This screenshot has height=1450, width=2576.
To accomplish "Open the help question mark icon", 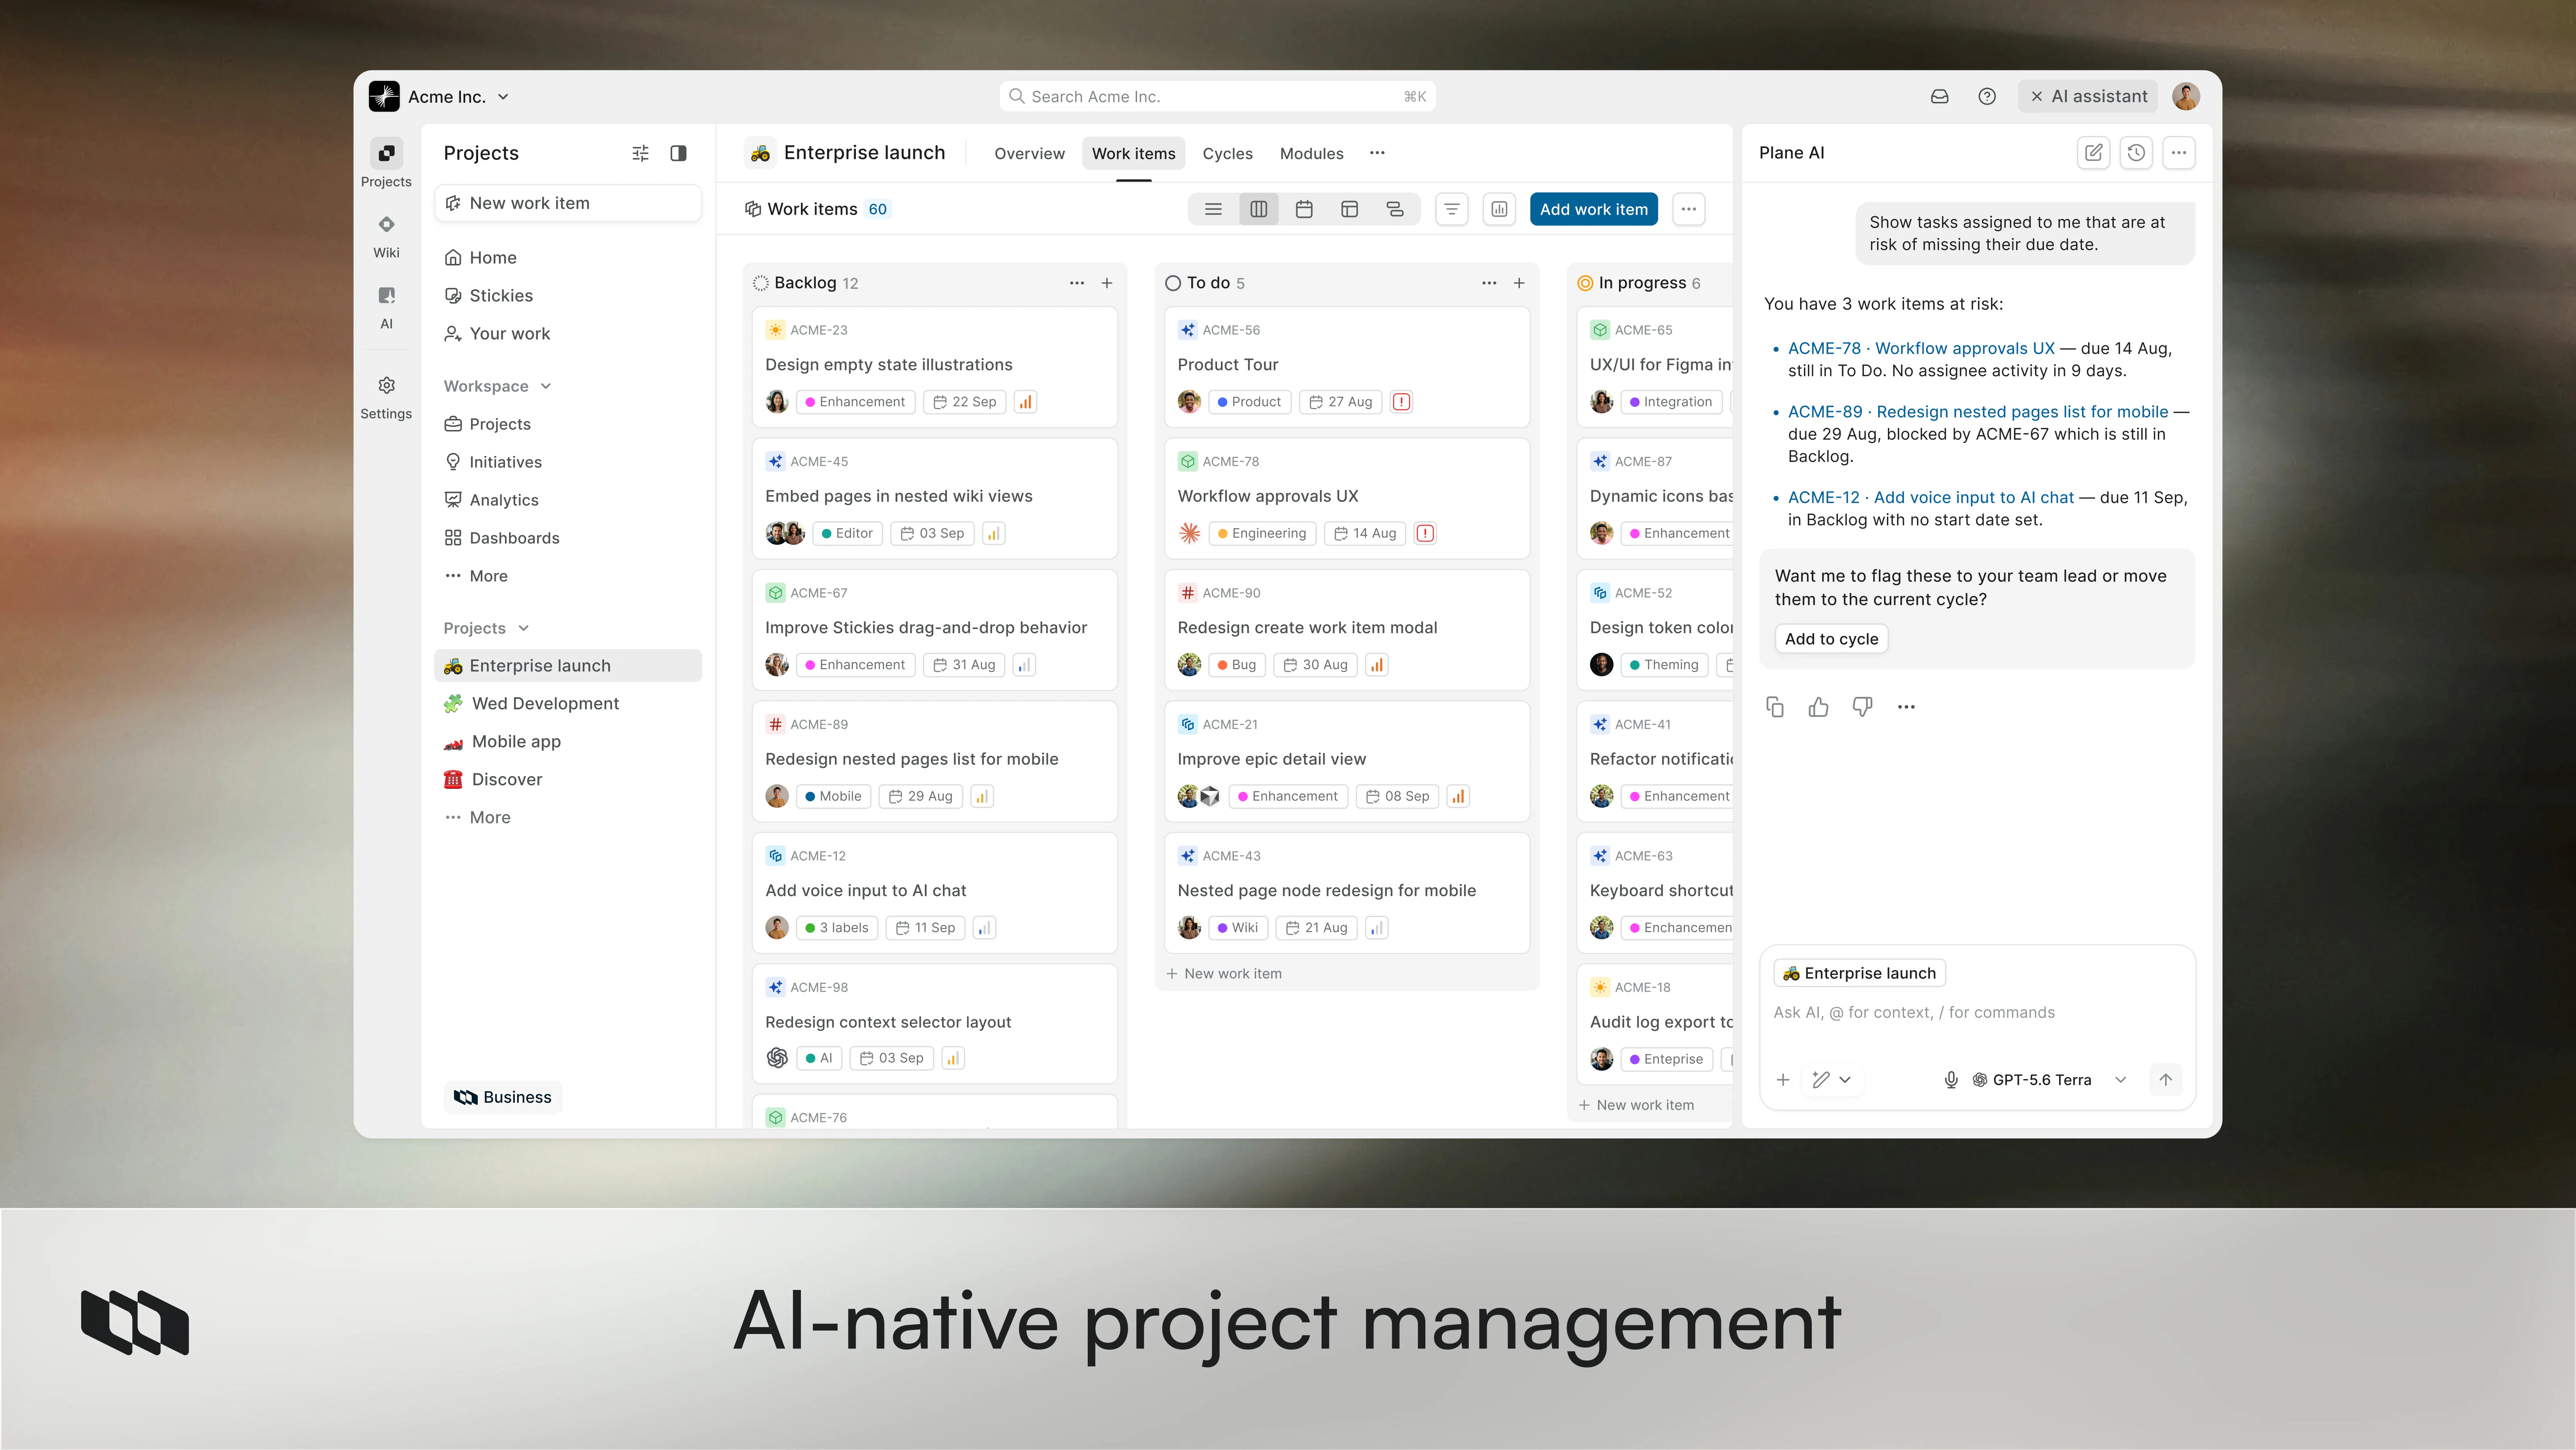I will click(x=1987, y=96).
